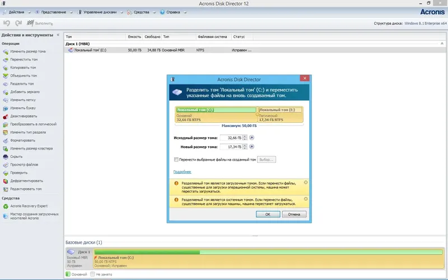
Task: Click the Добавить зеркало icon
Action: [x=6, y=92]
